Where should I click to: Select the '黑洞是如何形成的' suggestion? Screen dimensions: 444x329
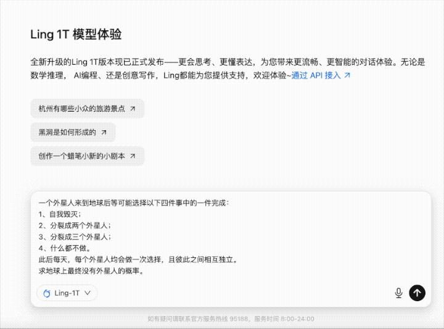pos(73,132)
